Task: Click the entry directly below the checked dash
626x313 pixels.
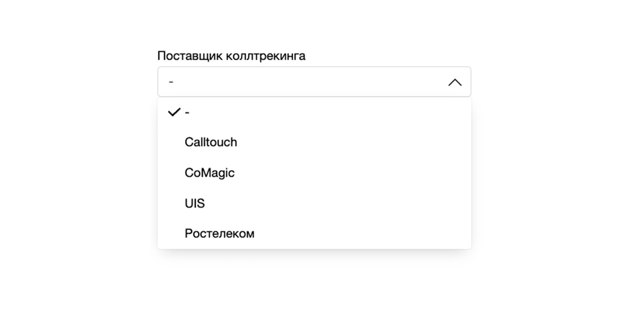Action: point(211,142)
